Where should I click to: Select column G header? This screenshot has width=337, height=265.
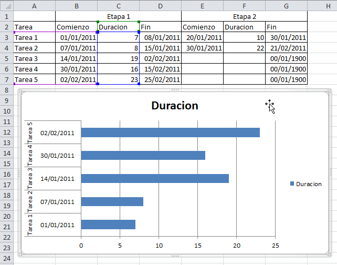coord(286,6)
